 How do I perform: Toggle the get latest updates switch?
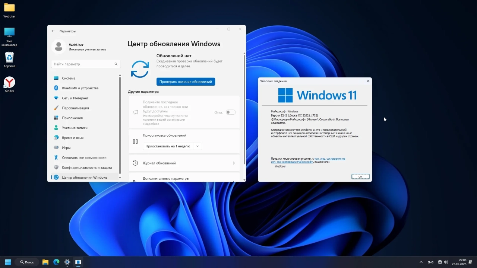point(231,112)
